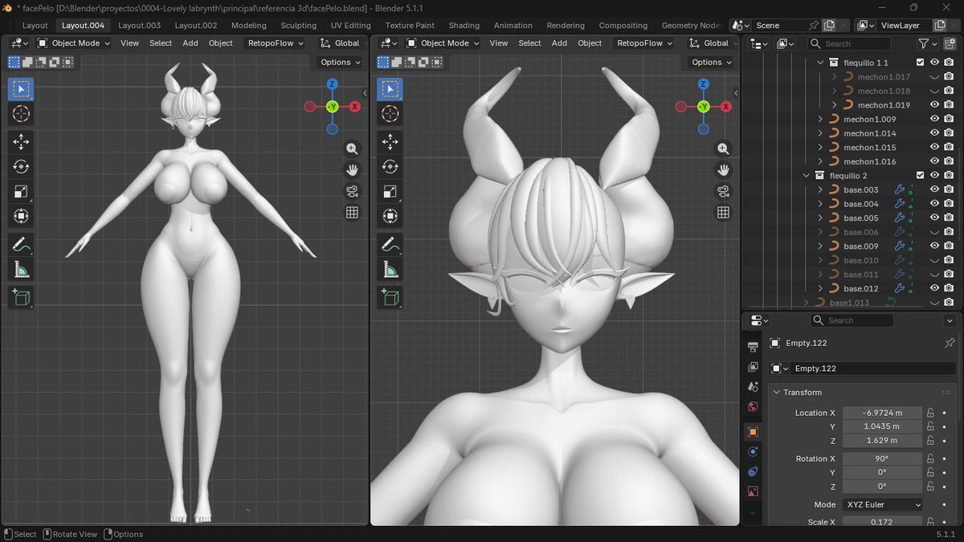Choose the Measure tool in left viewport
The width and height of the screenshot is (964, 542).
(x=21, y=270)
